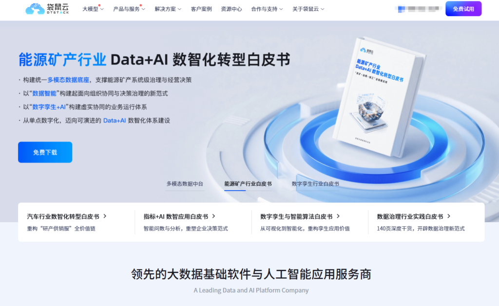Click the 免费试用 trial button
Viewport: 499px width, 306px height.
[463, 8]
